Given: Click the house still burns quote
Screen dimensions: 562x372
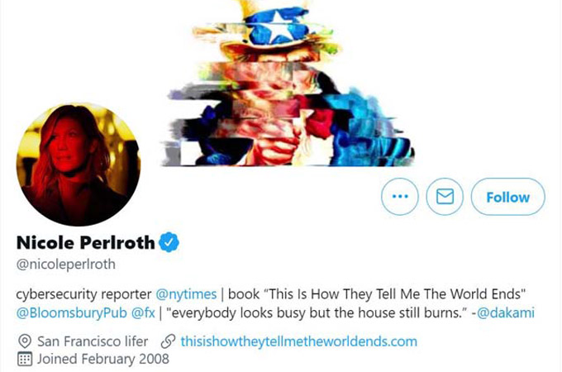Looking at the screenshot, I should 318,312.
